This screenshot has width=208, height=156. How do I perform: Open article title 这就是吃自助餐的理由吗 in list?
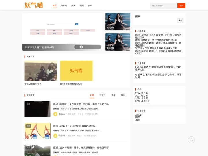(x=74, y=126)
